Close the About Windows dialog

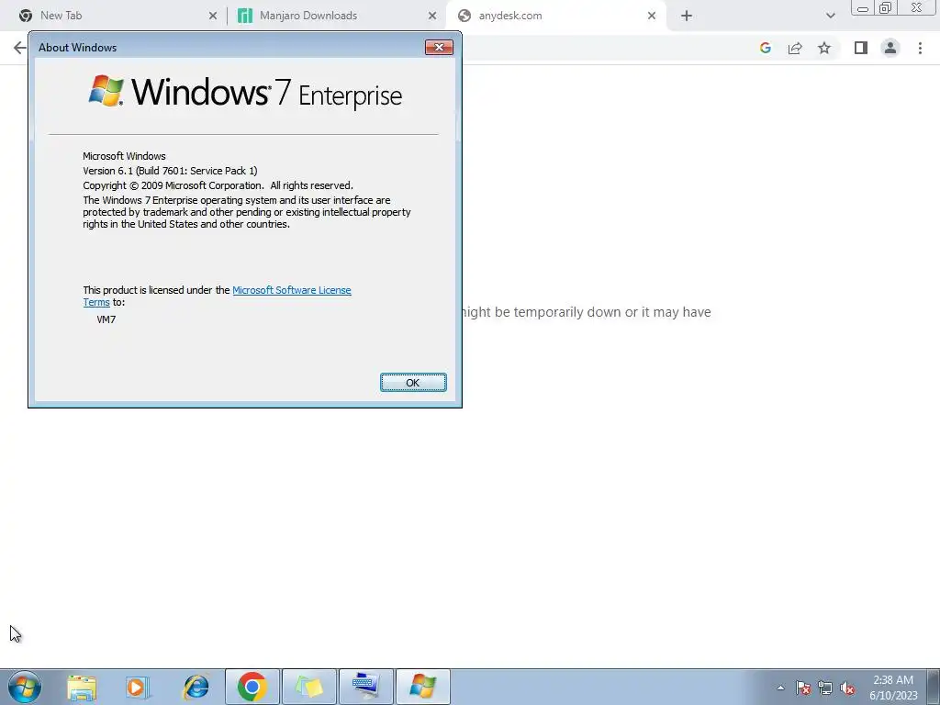[x=439, y=48]
